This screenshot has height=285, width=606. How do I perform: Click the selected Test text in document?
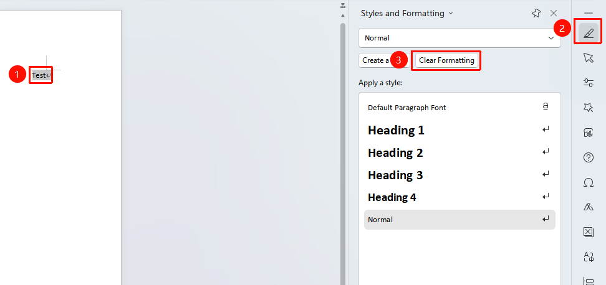tap(39, 75)
